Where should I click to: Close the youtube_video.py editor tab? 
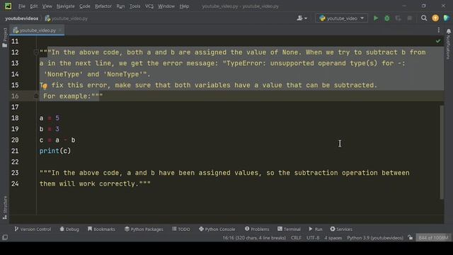(x=59, y=30)
